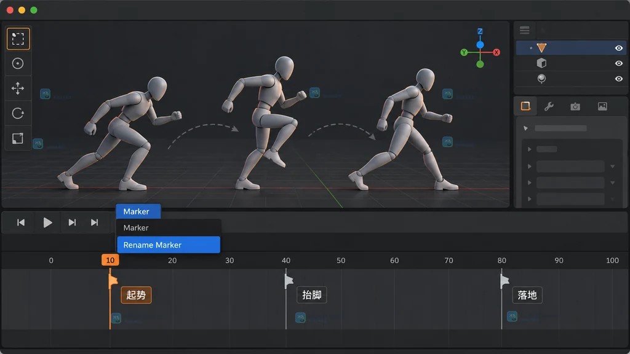Click the X axis gizmo handle
This screenshot has height=354, width=630.
point(496,52)
